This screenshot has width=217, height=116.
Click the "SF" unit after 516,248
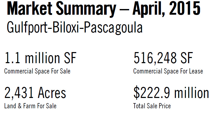(x=186, y=58)
